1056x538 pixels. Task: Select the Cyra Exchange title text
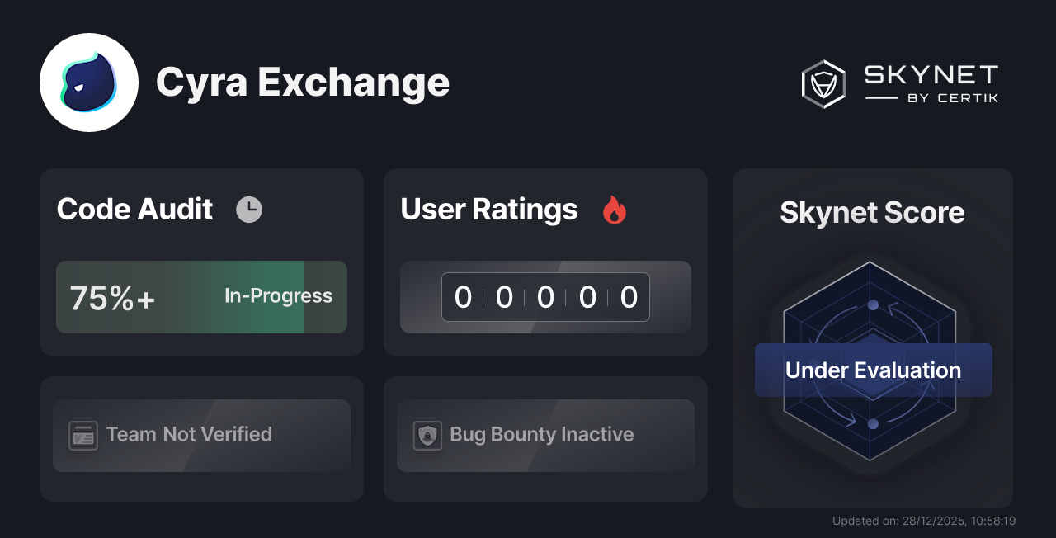pyautogui.click(x=303, y=83)
